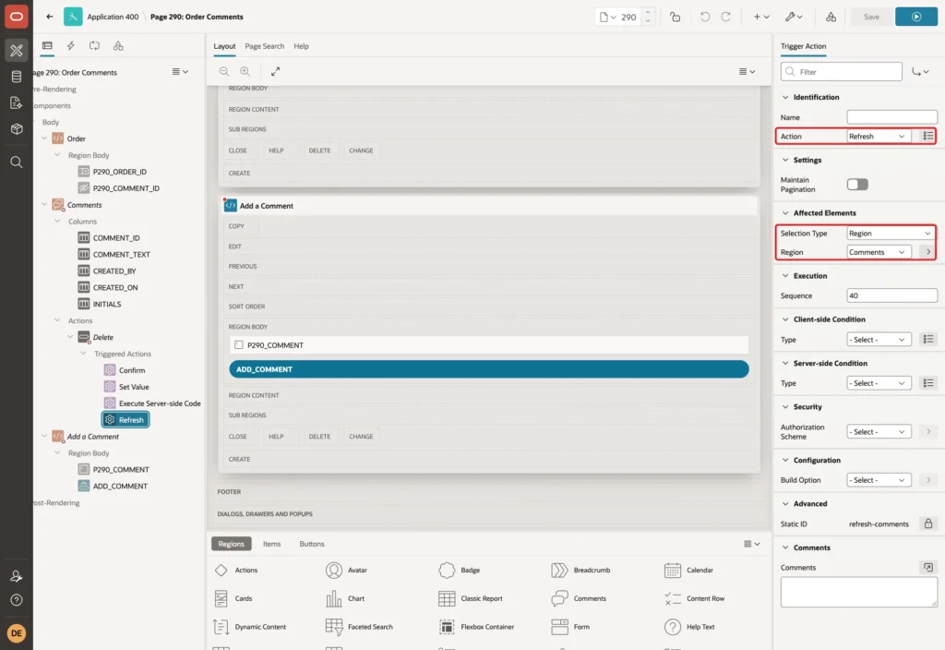Select the Buttons gallery tab

tap(312, 544)
